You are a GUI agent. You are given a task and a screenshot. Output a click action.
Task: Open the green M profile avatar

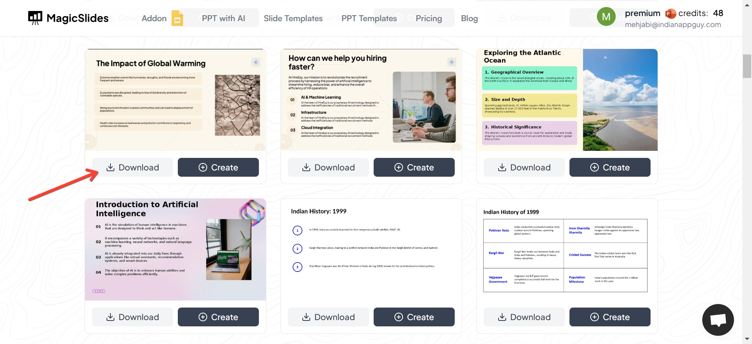[606, 17]
